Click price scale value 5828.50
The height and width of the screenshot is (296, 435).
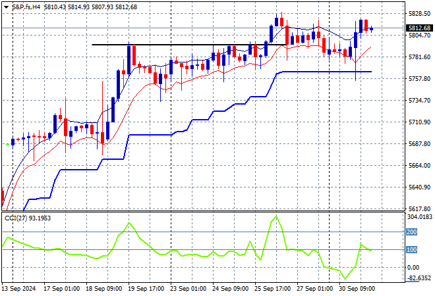point(419,14)
